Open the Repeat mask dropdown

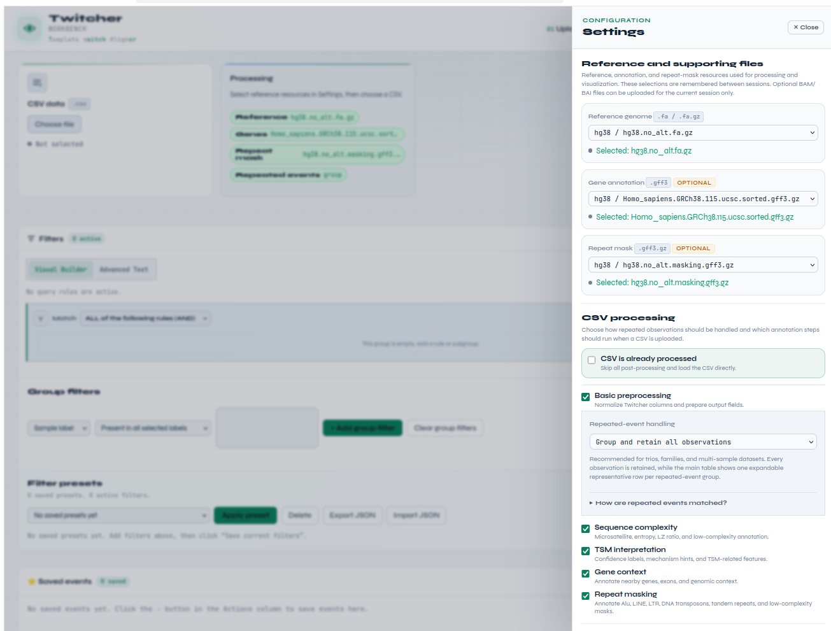(703, 265)
